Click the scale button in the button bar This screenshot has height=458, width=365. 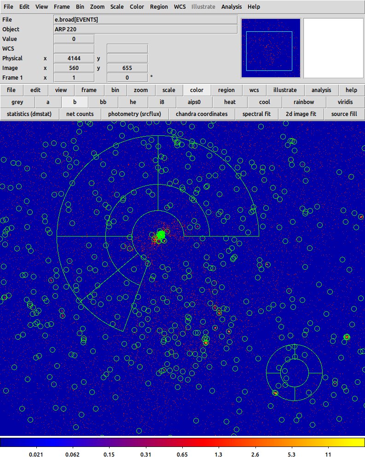click(169, 90)
